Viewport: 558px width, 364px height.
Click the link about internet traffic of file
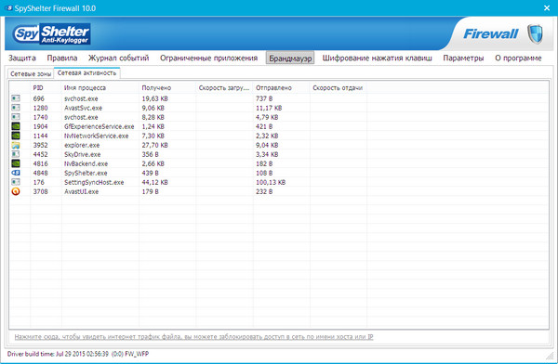click(x=194, y=337)
